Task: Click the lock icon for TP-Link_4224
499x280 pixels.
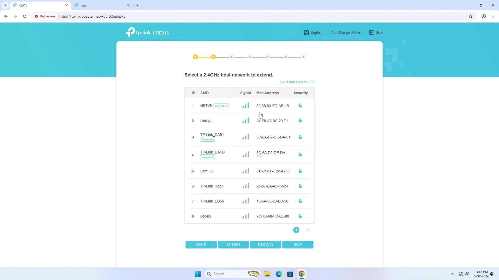Action: (300, 186)
